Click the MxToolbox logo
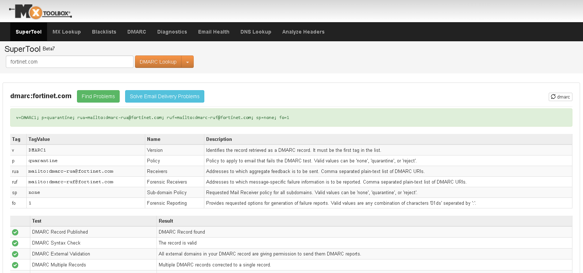 tap(40, 12)
